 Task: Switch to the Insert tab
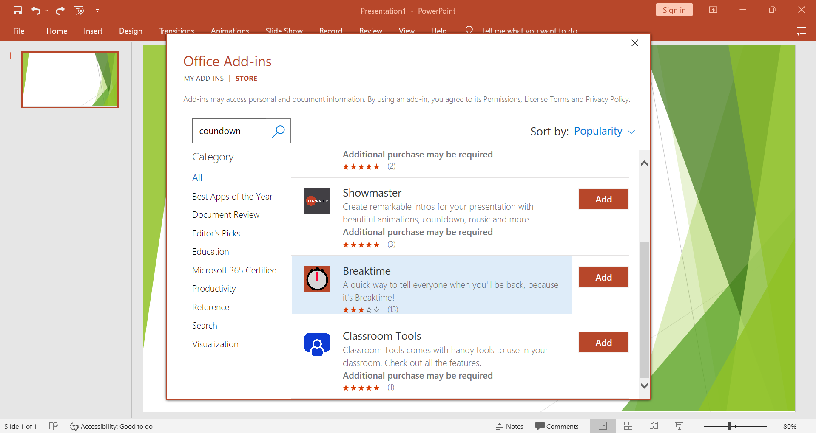click(93, 31)
